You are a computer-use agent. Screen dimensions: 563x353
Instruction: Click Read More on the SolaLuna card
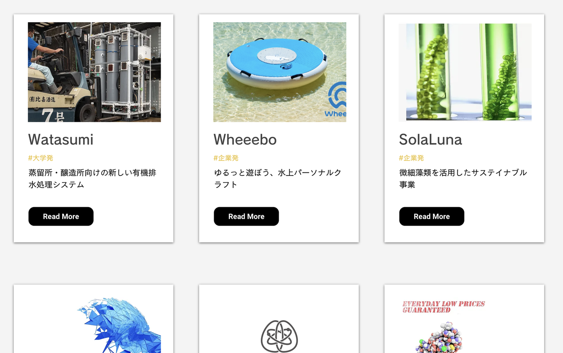[432, 217]
